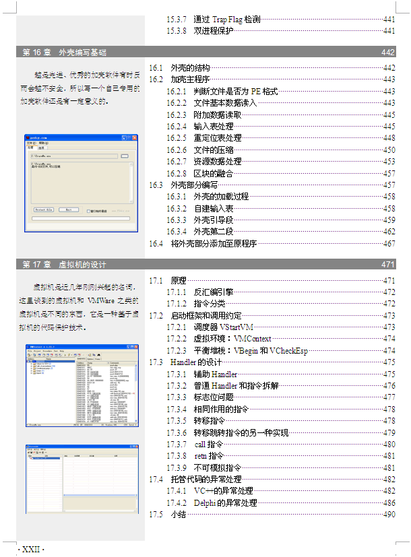Jump to 16.2.4 输入表处理
The height and width of the screenshot is (557, 411).
[281, 126]
